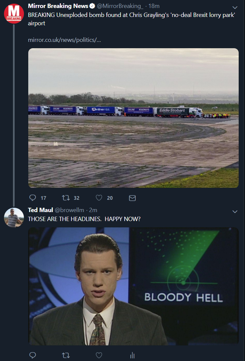Viewport: 245px width, 361px height.
Task: Enlarge the BLOODY HELL newsreader image
Action: pos(133,286)
